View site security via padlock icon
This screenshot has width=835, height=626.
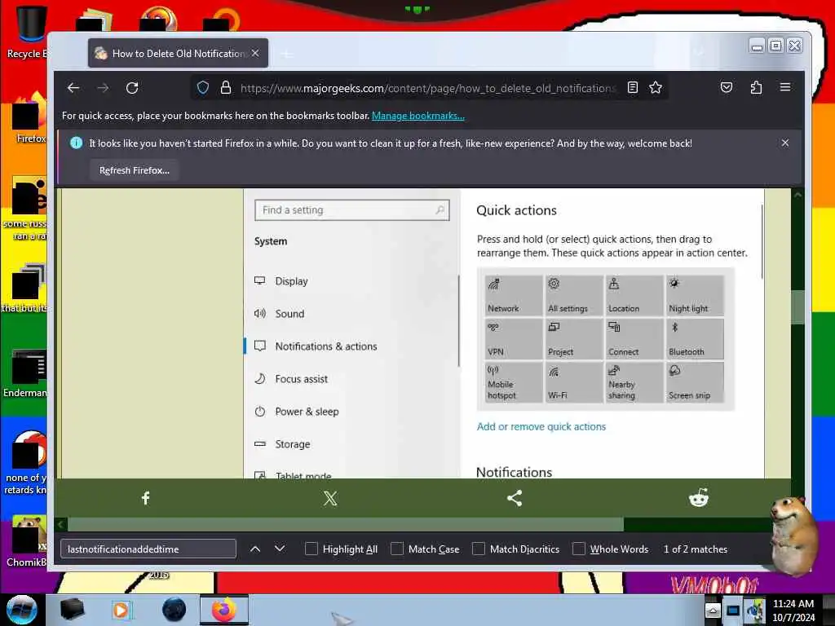tap(226, 88)
